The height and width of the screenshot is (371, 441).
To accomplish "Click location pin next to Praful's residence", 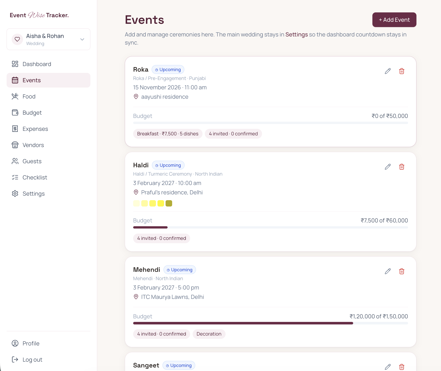I will (x=136, y=192).
